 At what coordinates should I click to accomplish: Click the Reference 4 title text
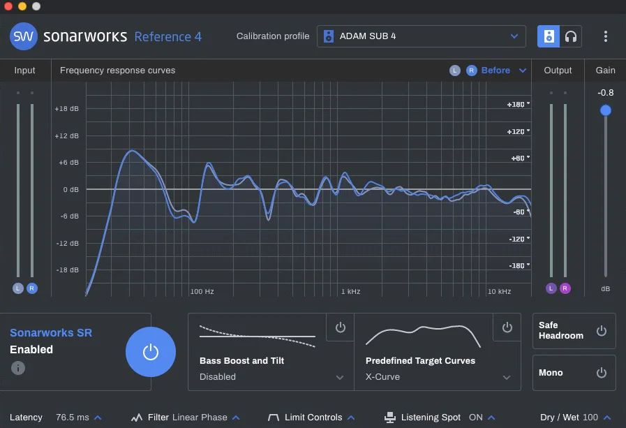click(168, 37)
